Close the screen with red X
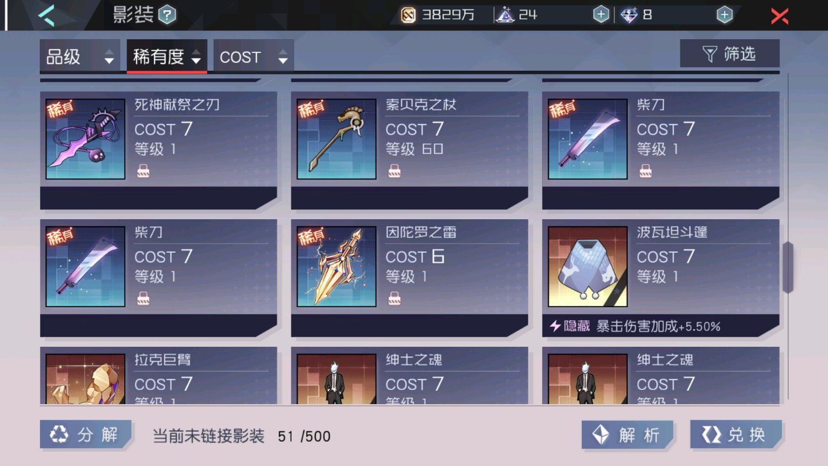The image size is (828, 466). pos(779,15)
